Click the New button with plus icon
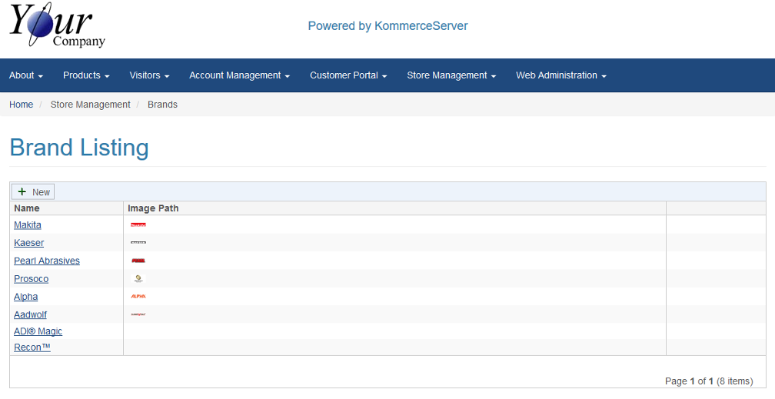The image size is (775, 399). tap(33, 192)
